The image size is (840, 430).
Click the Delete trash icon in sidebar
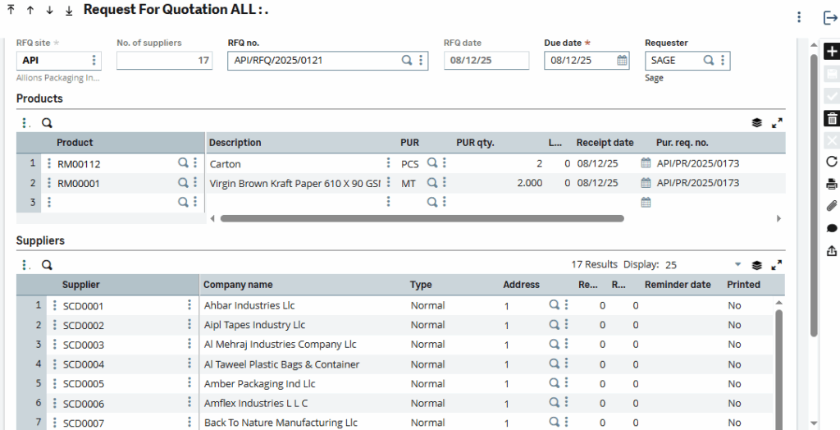[831, 119]
